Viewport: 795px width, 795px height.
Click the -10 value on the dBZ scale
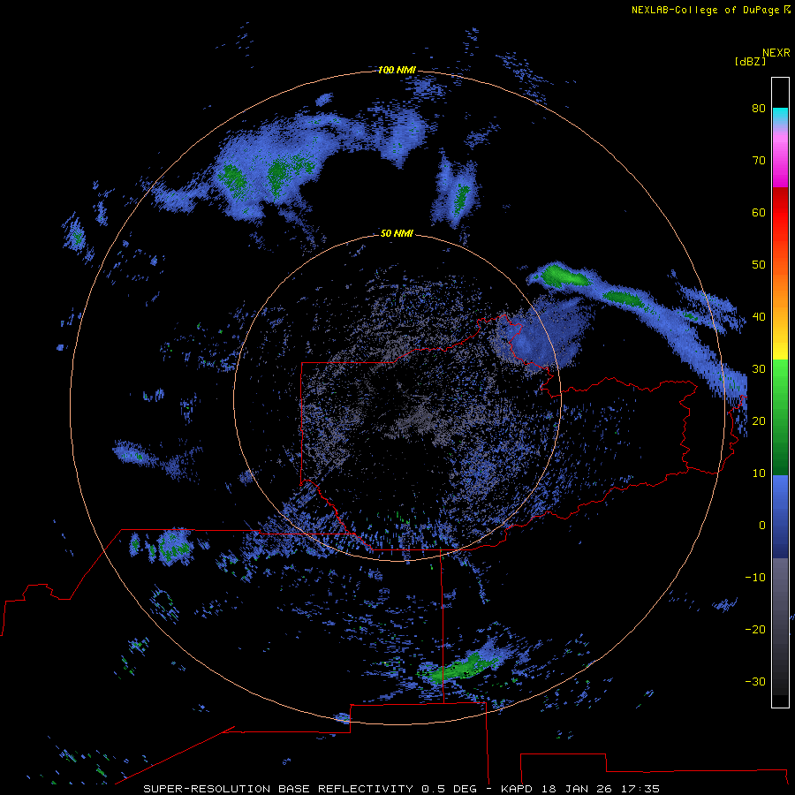tap(755, 578)
